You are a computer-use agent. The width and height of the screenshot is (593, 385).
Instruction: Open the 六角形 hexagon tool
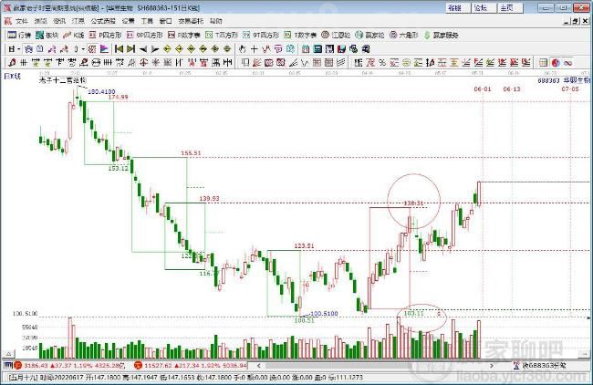pos(404,36)
